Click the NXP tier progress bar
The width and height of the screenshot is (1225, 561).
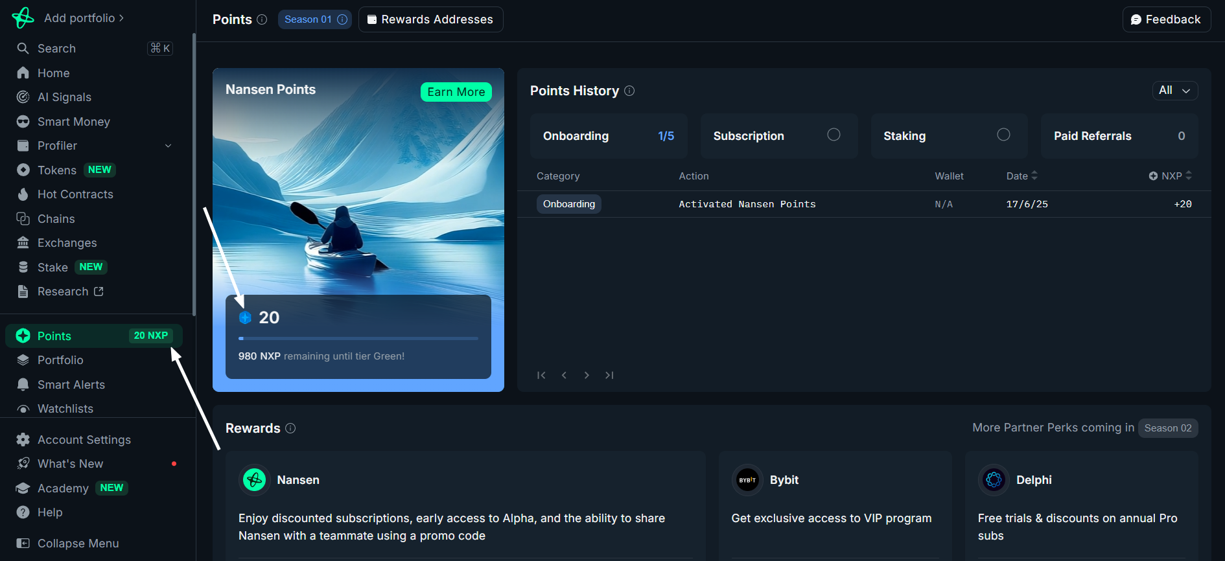pyautogui.click(x=358, y=338)
